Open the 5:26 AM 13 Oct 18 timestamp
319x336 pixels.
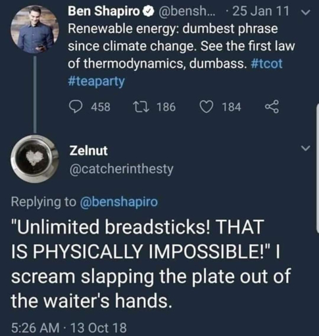click(69, 327)
